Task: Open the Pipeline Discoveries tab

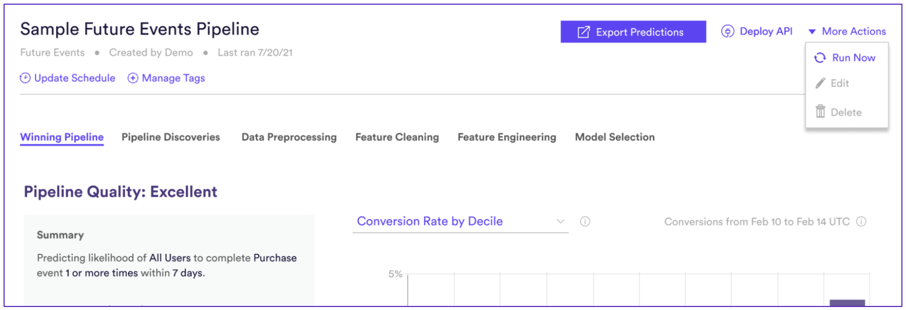Action: (x=171, y=137)
